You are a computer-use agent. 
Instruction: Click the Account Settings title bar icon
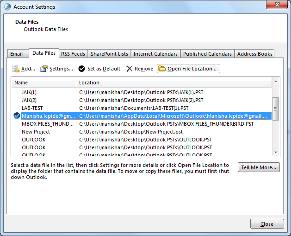[x=7, y=7]
